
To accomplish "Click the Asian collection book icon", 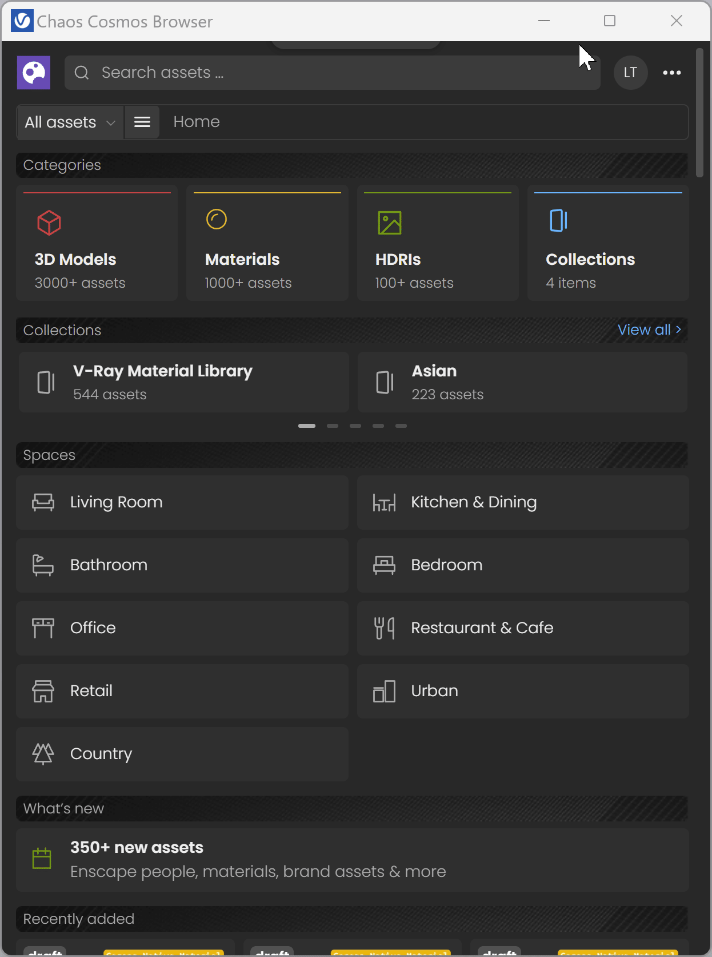I will click(385, 382).
